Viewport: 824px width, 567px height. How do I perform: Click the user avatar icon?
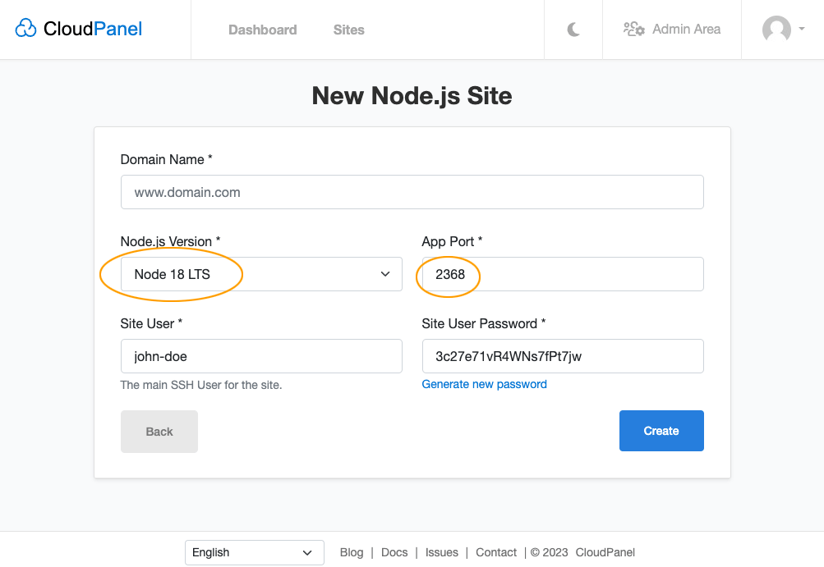tap(776, 30)
